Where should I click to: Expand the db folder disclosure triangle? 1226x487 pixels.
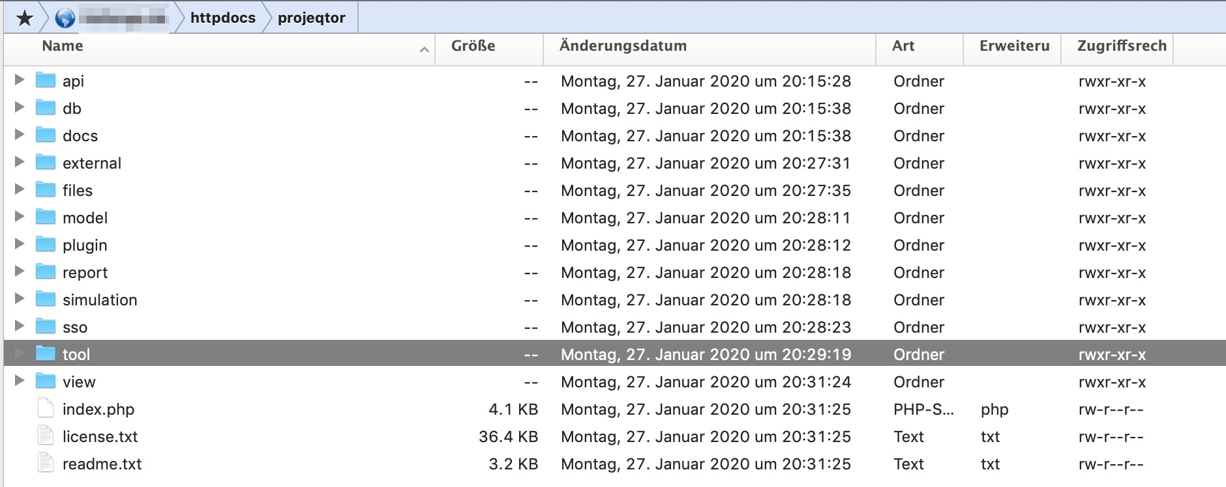click(x=20, y=107)
